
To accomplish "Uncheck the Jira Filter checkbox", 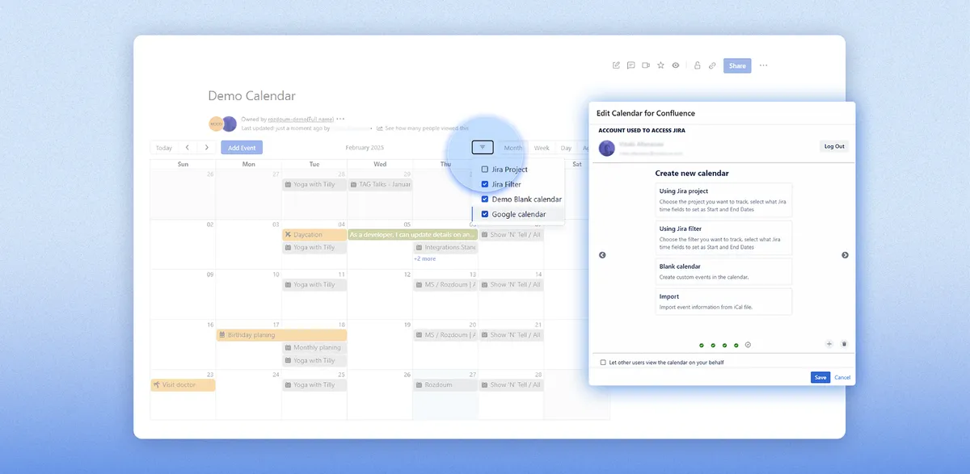I will click(485, 184).
